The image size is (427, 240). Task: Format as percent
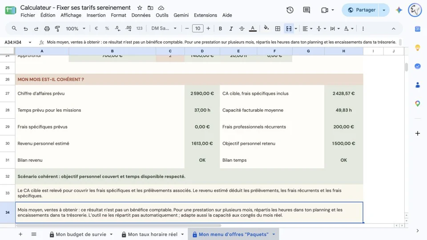coord(107,28)
